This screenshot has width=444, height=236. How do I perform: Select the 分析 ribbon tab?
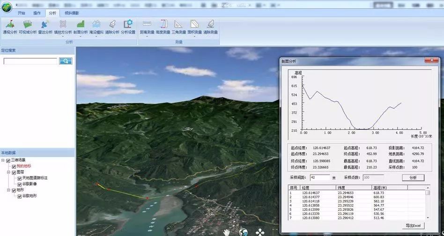pyautogui.click(x=52, y=13)
